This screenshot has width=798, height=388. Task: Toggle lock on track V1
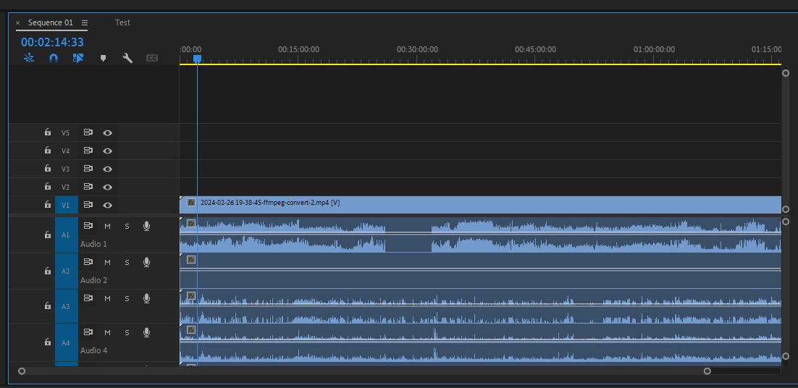(x=47, y=204)
